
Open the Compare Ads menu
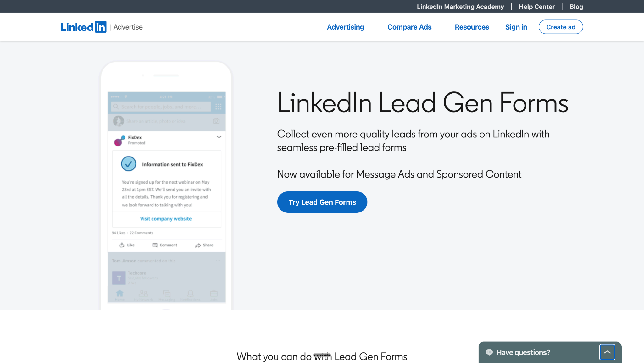click(409, 27)
